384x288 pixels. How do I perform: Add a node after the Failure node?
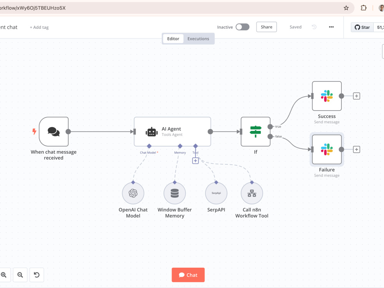click(356, 149)
